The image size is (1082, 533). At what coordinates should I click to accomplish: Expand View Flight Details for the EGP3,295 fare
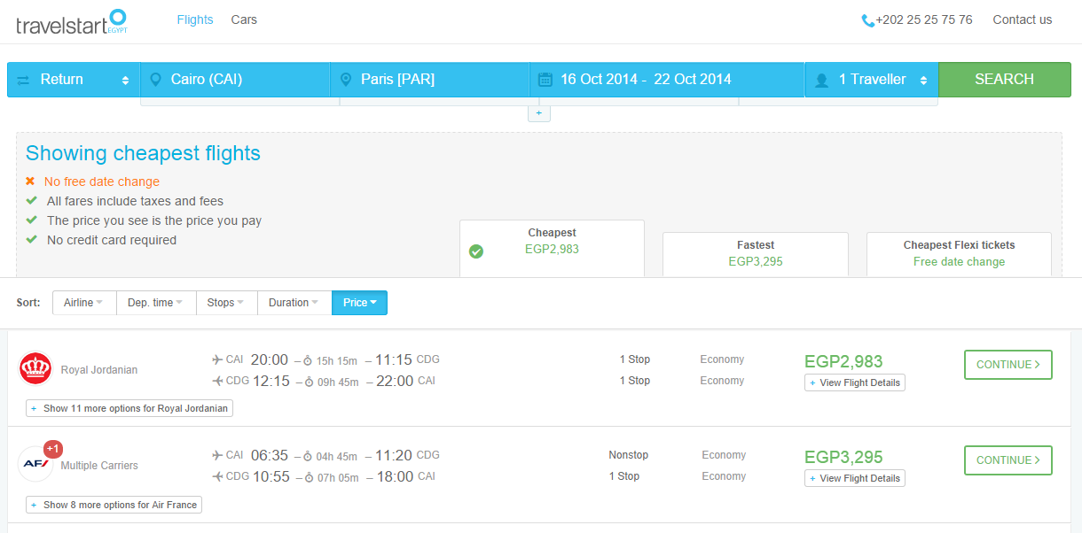click(x=855, y=478)
